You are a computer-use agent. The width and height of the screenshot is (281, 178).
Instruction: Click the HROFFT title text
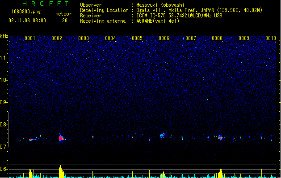(x=46, y=4)
